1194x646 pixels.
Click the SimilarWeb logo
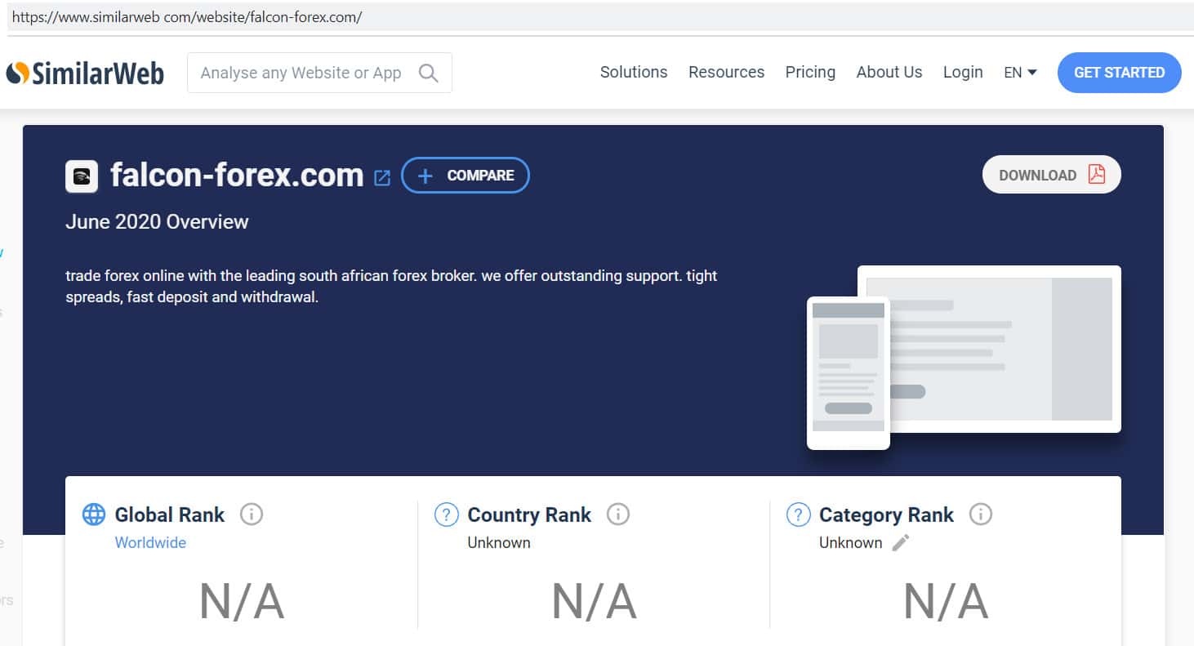click(85, 73)
